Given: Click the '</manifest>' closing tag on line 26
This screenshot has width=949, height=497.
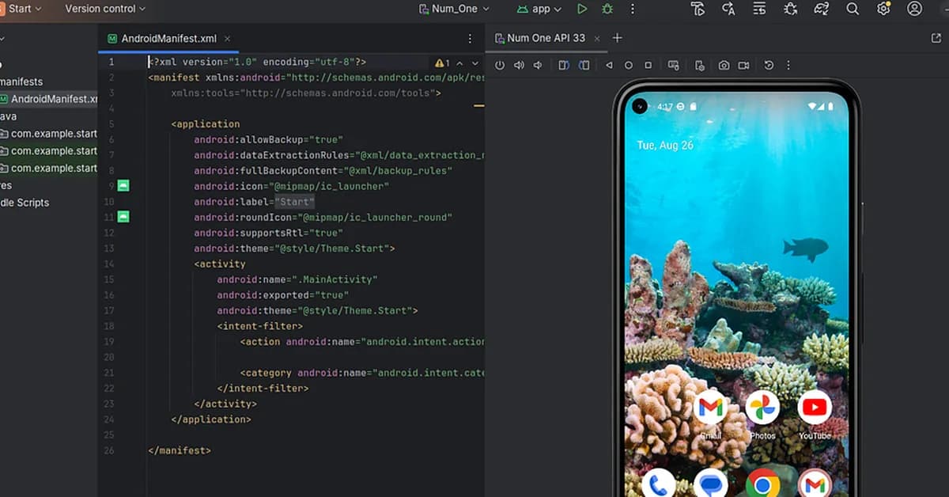Looking at the screenshot, I should [x=180, y=450].
